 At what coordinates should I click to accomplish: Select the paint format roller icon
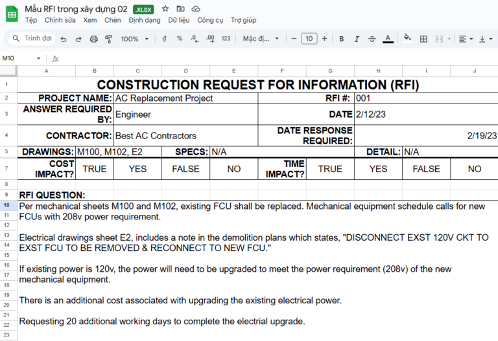pyautogui.click(x=109, y=39)
